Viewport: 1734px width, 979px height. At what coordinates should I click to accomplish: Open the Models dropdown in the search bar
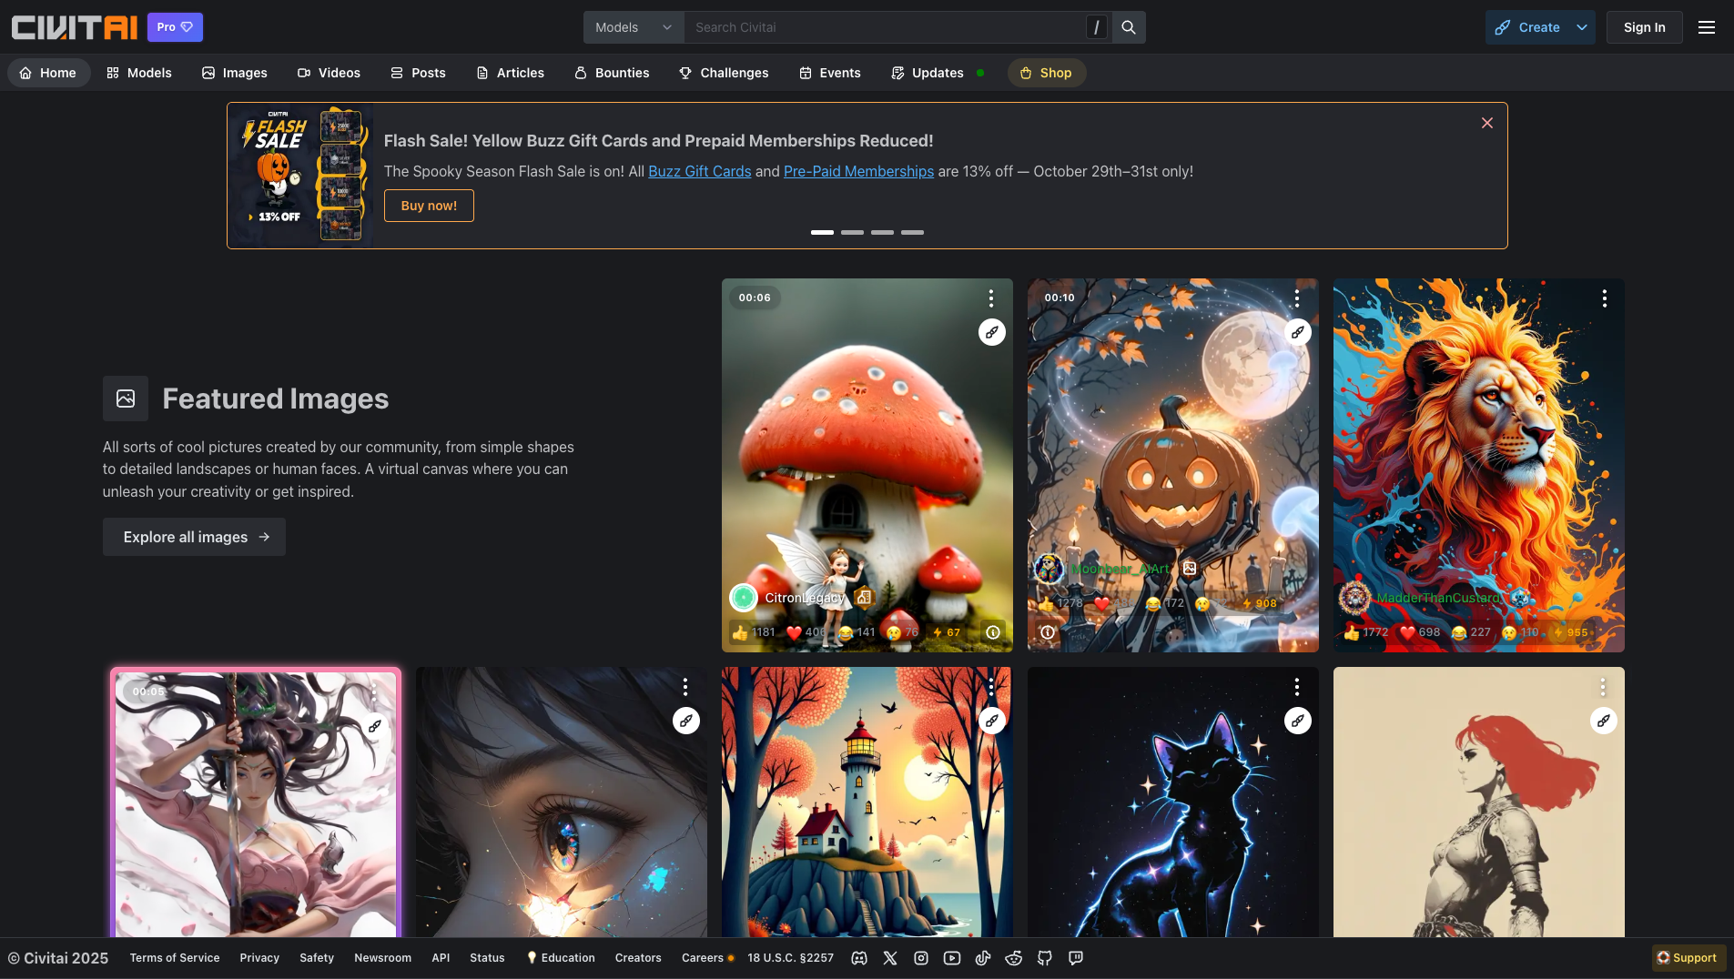click(x=634, y=26)
